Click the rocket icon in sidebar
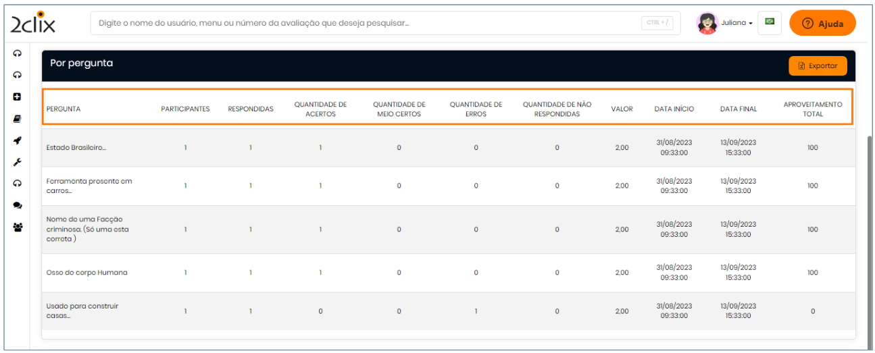 pyautogui.click(x=18, y=140)
